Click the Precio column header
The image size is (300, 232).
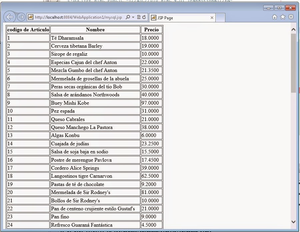pyautogui.click(x=151, y=30)
